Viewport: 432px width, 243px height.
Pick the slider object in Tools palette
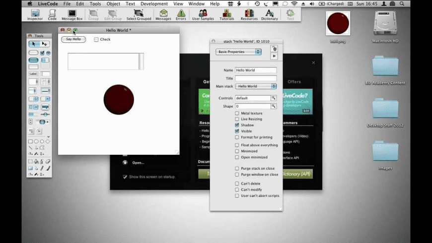tap(45, 114)
